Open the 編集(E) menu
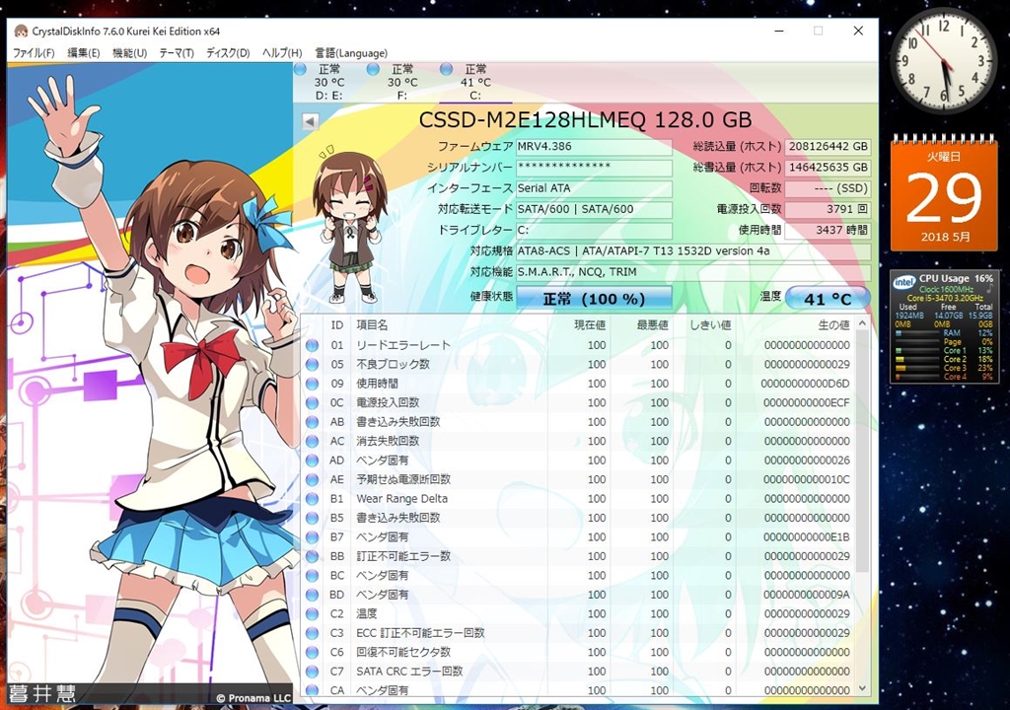Viewport: 1010px width, 710px height. tap(83, 53)
